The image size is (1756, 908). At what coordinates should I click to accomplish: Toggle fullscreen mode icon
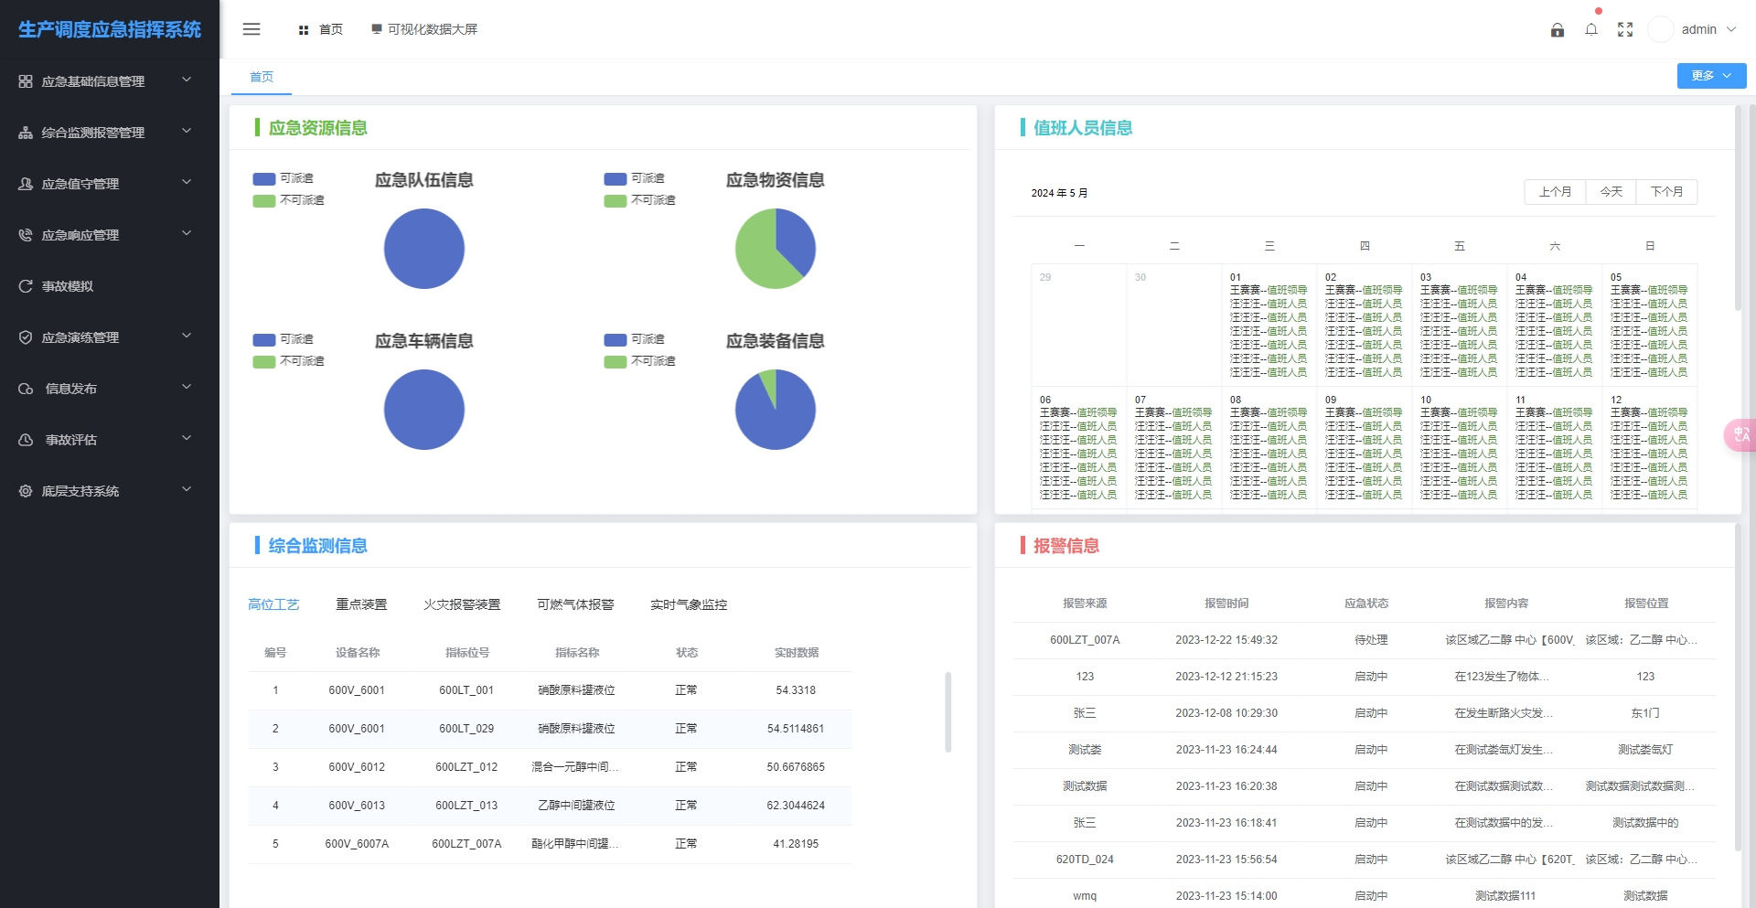click(1625, 29)
